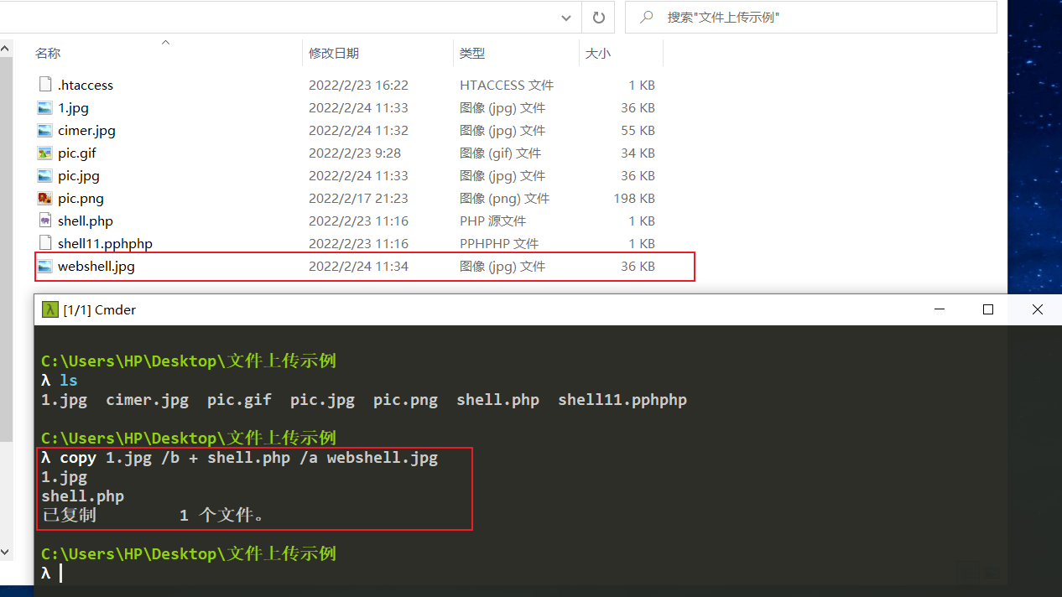Select the pic.gif file icon
Viewport: 1062px width, 597px height.
pos(45,153)
